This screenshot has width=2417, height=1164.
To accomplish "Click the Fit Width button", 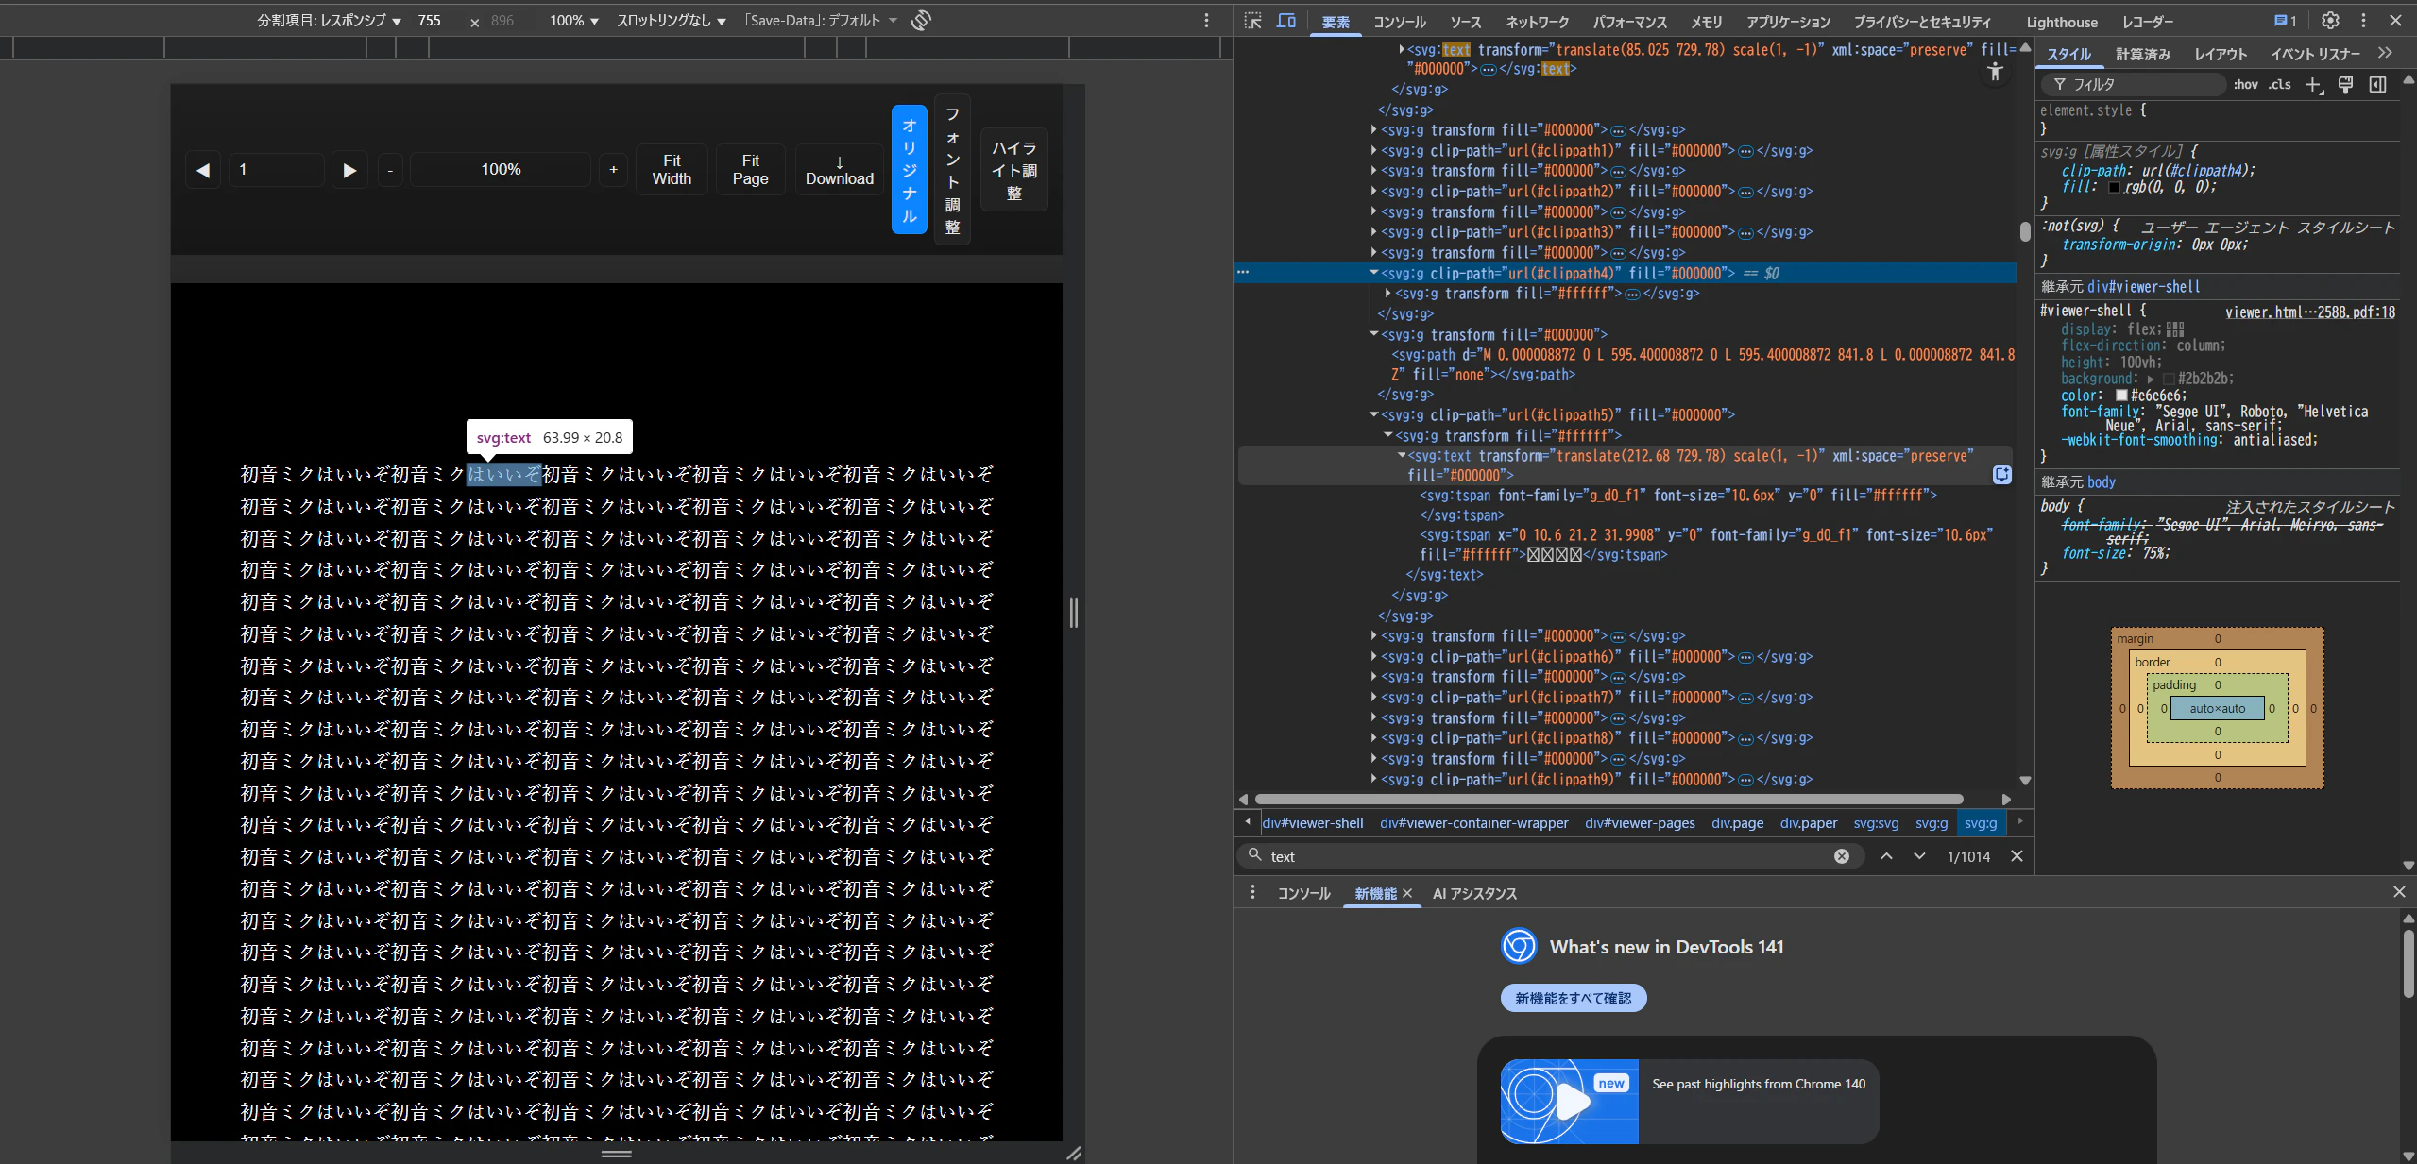I will pyautogui.click(x=672, y=170).
